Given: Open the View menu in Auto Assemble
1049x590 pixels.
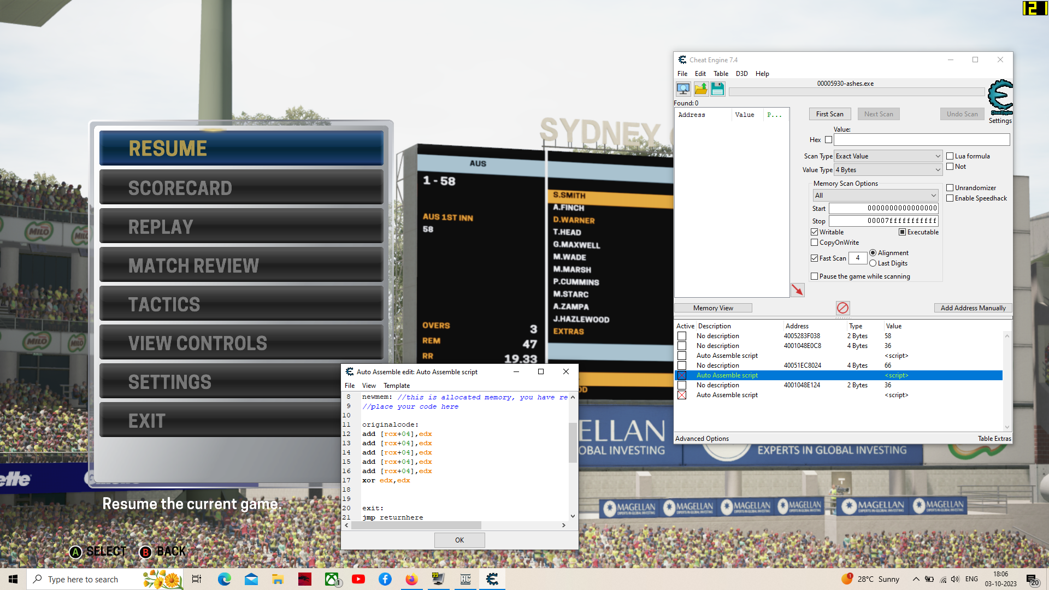Looking at the screenshot, I should pos(369,386).
